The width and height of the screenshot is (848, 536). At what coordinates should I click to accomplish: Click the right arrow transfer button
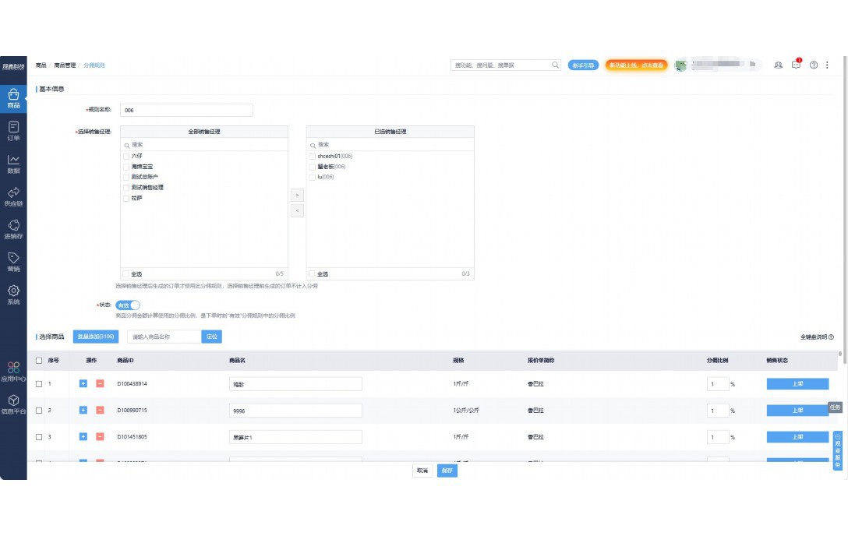pos(296,194)
